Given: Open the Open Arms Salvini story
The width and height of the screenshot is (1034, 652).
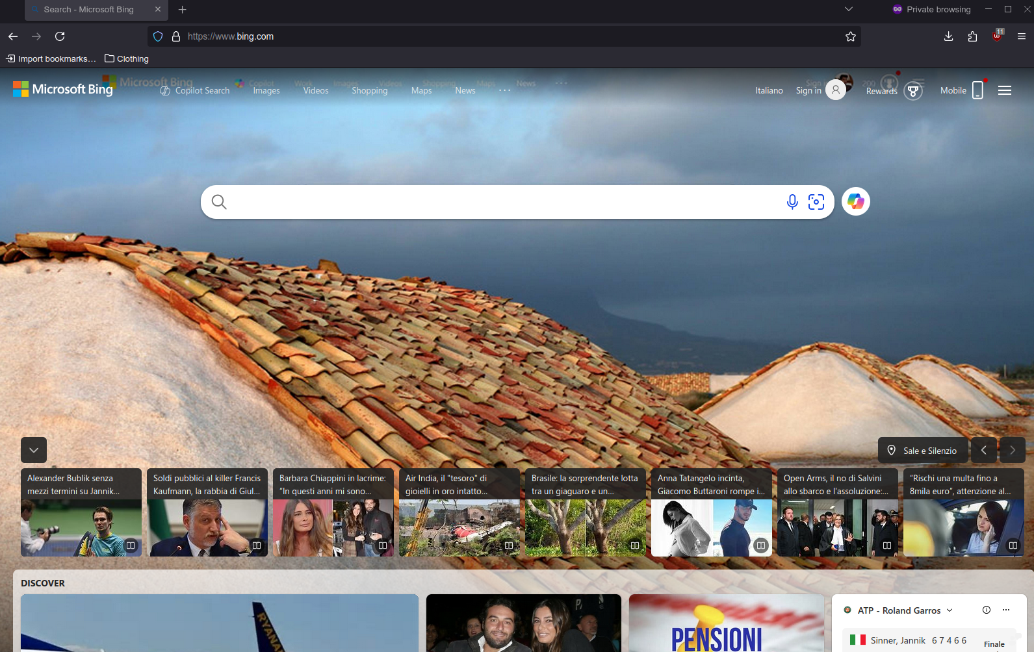Looking at the screenshot, I should [838, 512].
